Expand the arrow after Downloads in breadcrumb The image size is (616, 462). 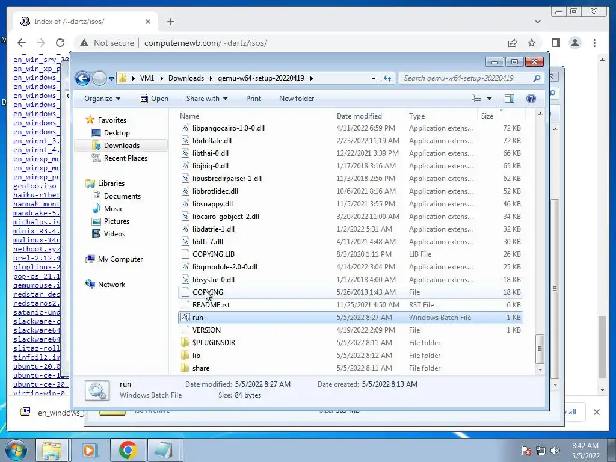[211, 78]
